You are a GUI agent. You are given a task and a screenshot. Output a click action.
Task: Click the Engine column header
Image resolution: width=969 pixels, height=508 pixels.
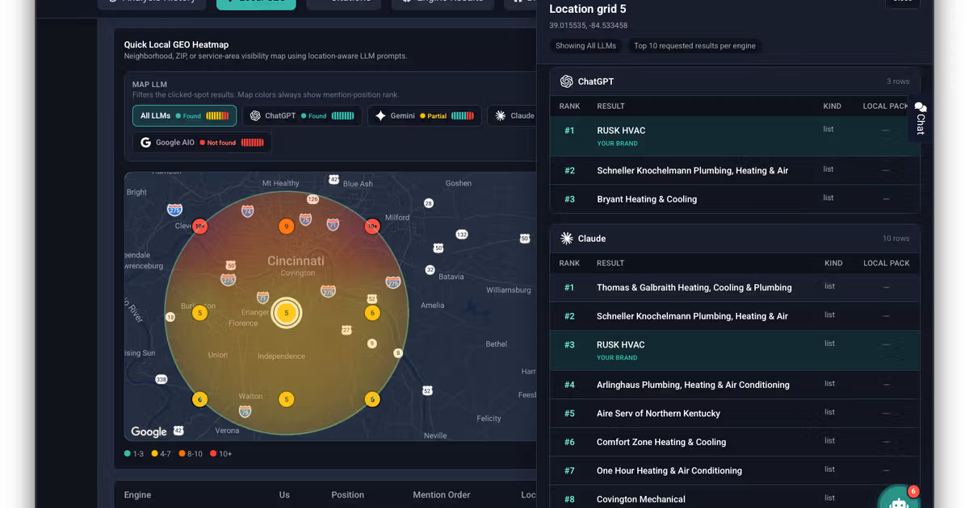(x=137, y=495)
